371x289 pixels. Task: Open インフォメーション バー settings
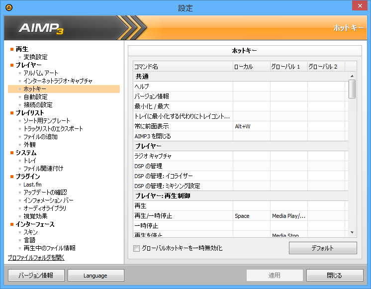click(x=48, y=200)
